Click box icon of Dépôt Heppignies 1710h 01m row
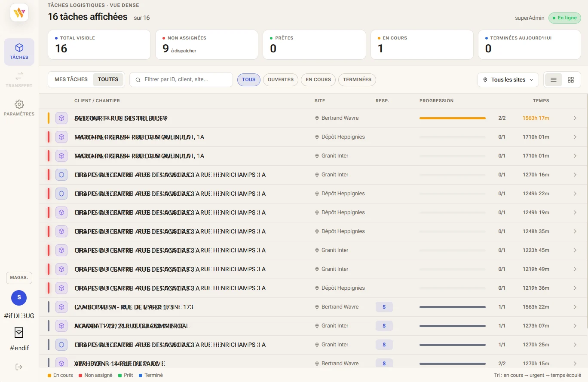This screenshot has width=588, height=382. click(61, 137)
